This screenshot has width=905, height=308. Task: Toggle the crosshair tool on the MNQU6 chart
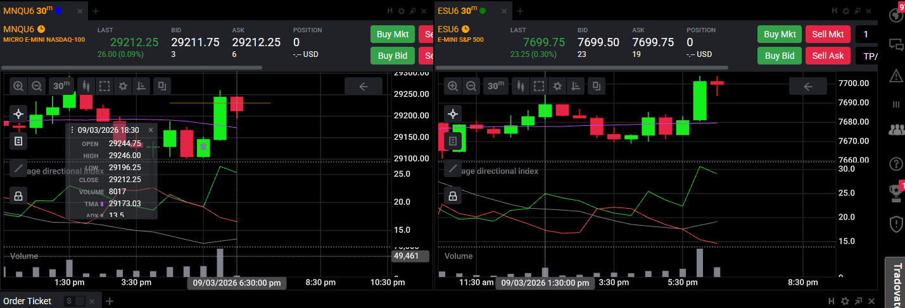click(18, 114)
